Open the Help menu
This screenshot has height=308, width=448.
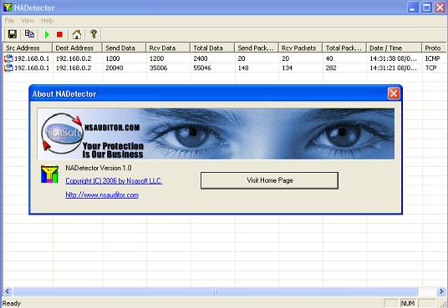click(47, 21)
